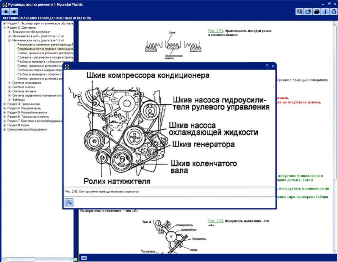Go forward with the right arrow button

pyautogui.click(x=14, y=11)
